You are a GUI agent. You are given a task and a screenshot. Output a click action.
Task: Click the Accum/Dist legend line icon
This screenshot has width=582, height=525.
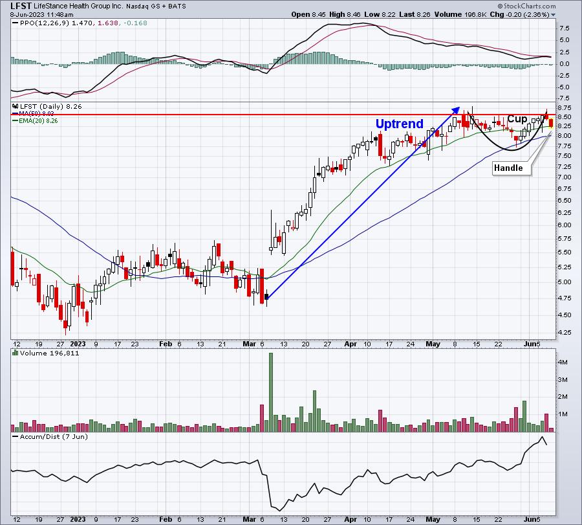point(16,436)
